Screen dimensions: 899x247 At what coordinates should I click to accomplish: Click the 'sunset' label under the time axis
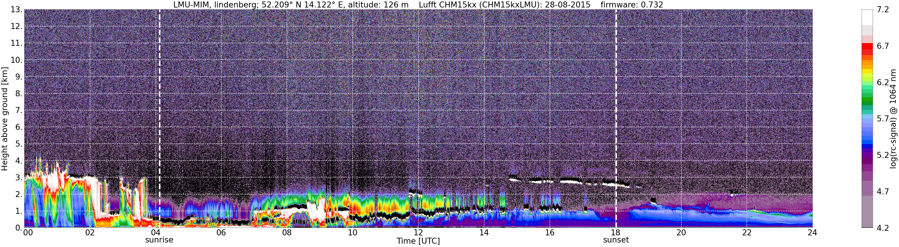coord(616,240)
